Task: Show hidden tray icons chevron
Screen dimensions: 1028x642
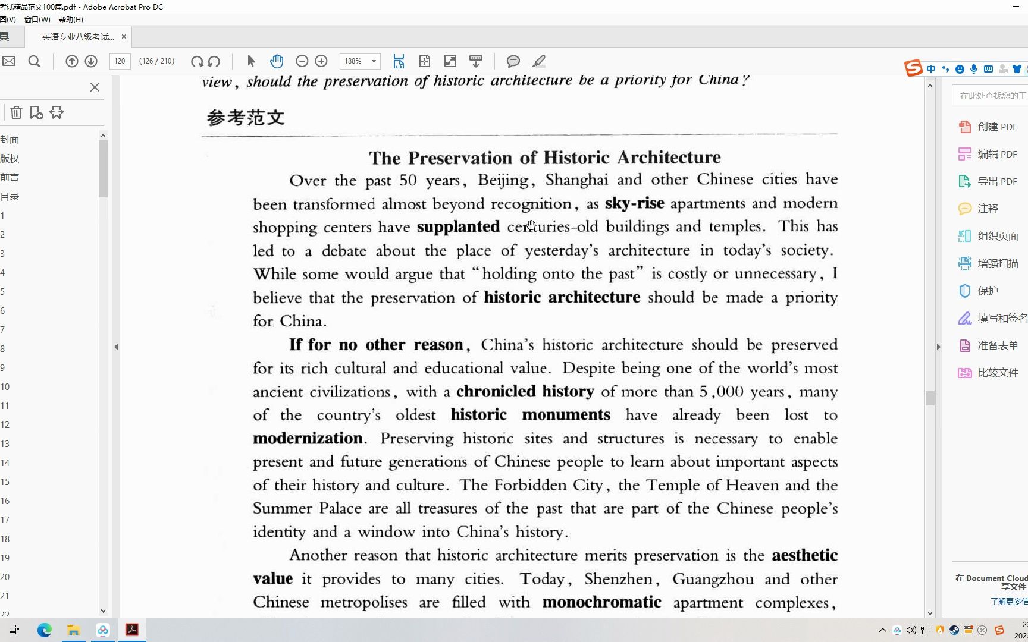Action: pos(883,630)
